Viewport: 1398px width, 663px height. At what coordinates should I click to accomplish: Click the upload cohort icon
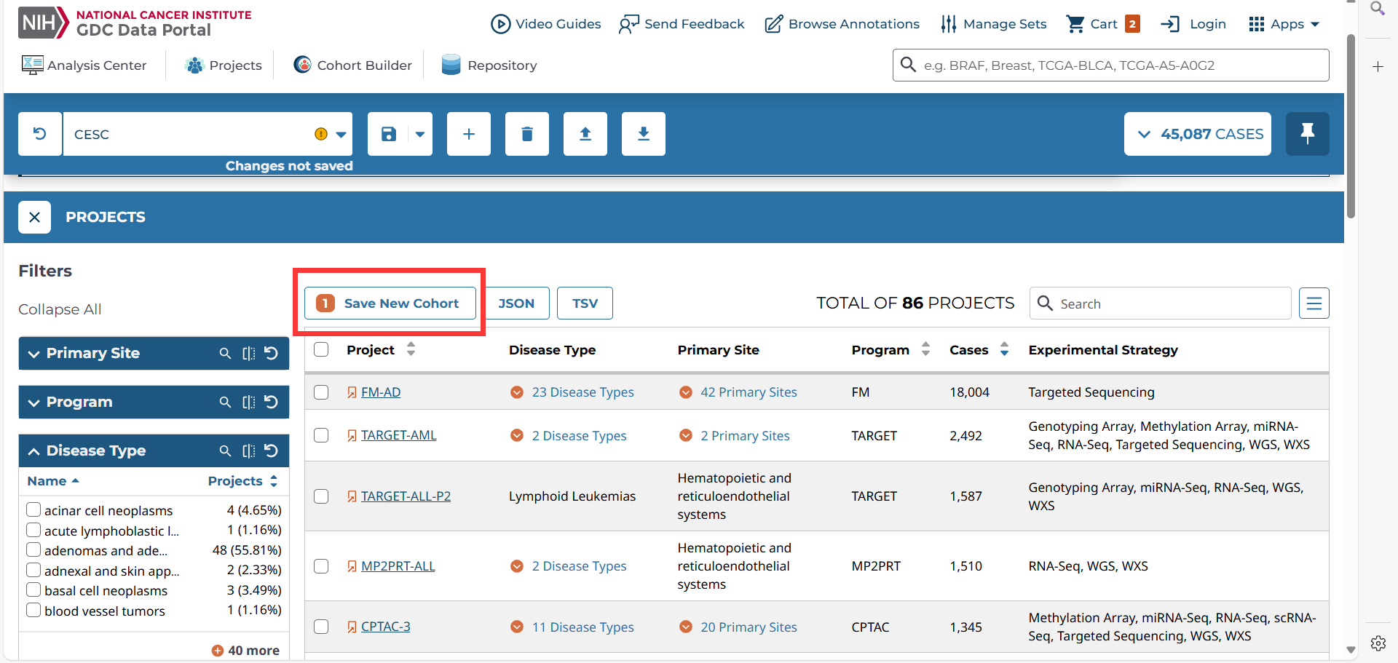tap(585, 134)
